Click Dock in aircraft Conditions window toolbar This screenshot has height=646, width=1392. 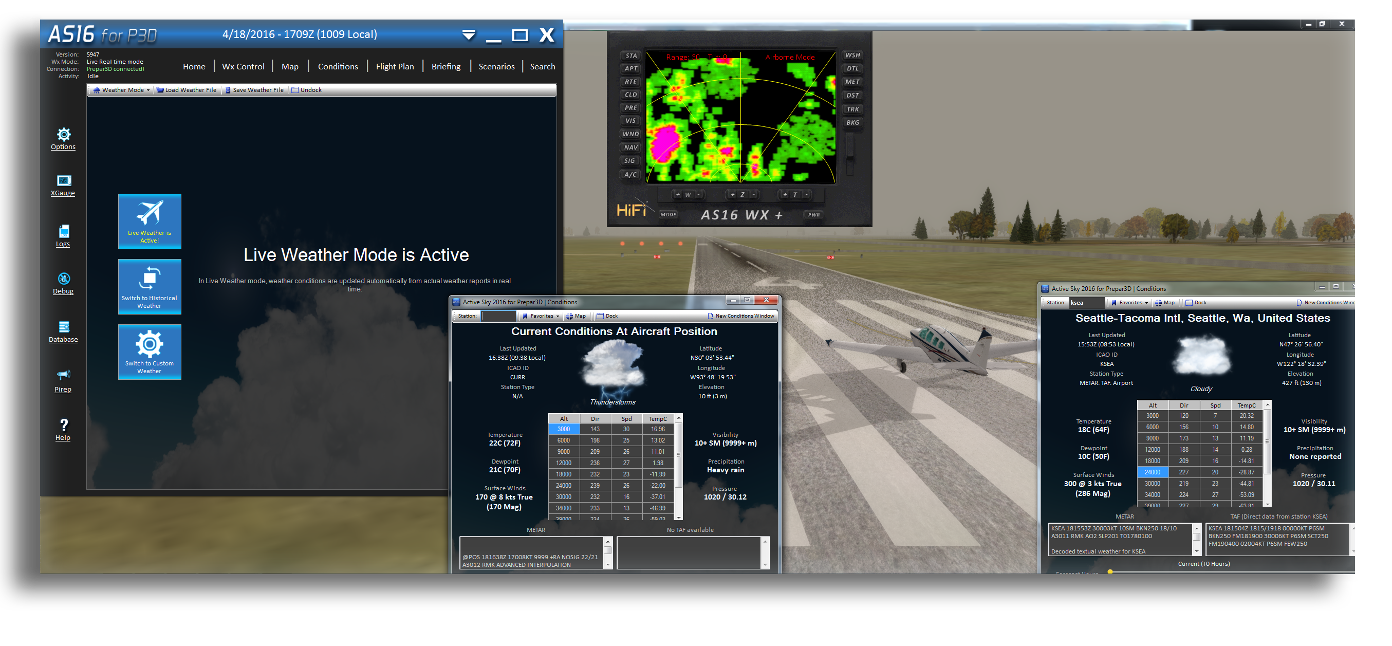[x=607, y=316]
